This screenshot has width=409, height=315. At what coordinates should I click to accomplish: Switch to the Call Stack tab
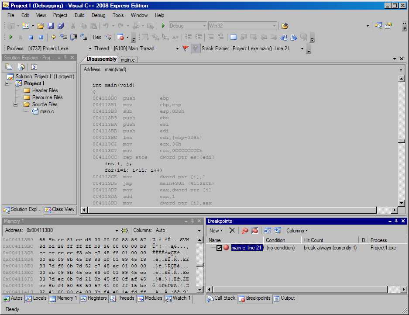pyautogui.click(x=221, y=298)
